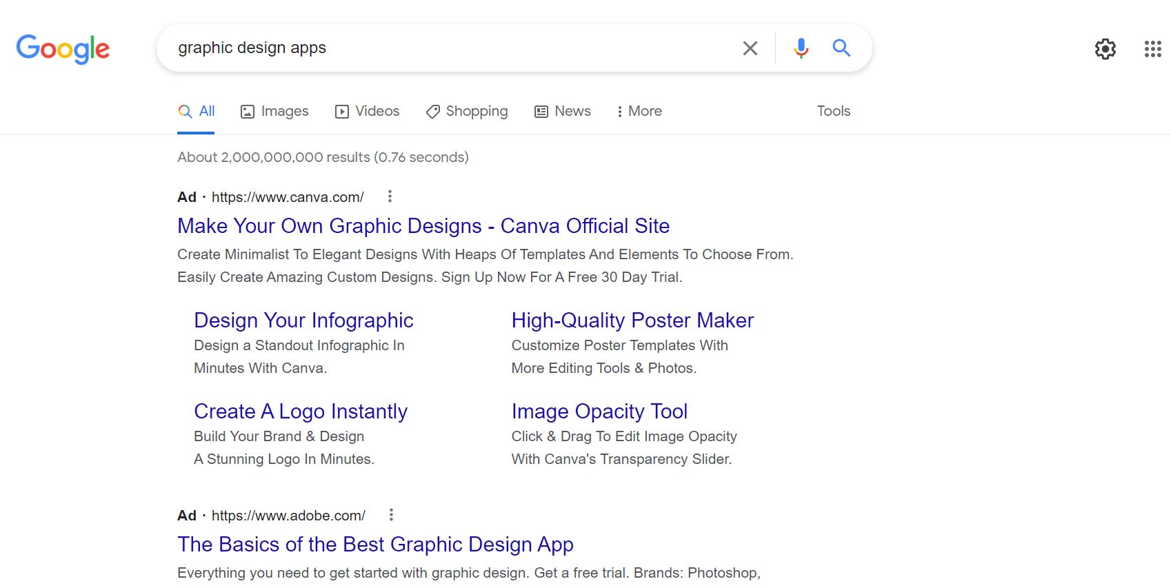This screenshot has width=1171, height=588.
Task: Click the https://www.adobe.com/ ad URL
Action: tap(288, 516)
